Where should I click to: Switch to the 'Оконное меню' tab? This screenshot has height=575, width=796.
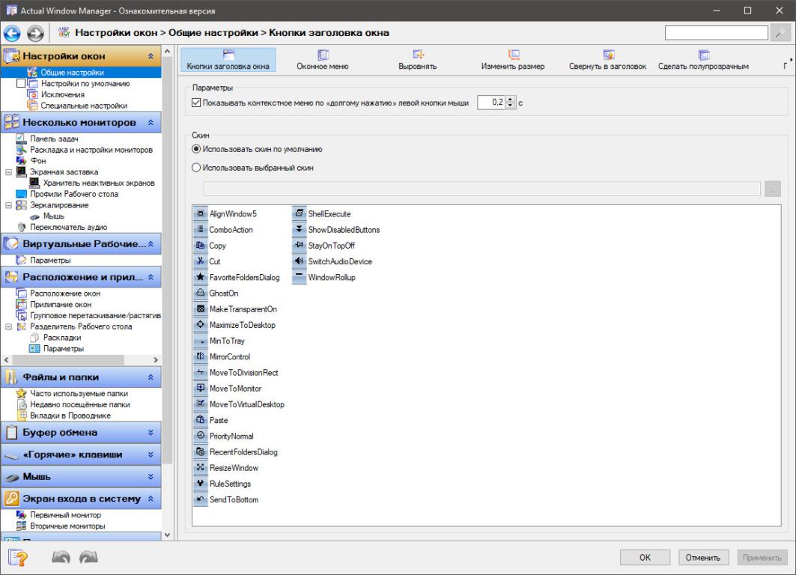[323, 60]
